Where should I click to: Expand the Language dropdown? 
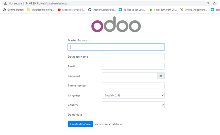(133, 95)
